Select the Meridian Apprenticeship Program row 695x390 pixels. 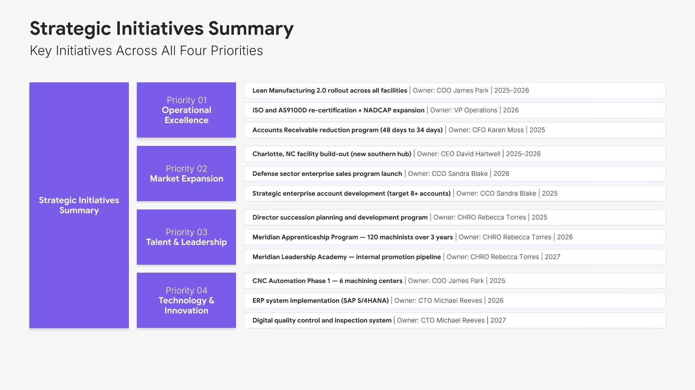coord(454,237)
